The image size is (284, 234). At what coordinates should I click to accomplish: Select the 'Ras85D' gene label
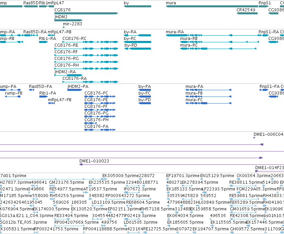coord(31,3)
